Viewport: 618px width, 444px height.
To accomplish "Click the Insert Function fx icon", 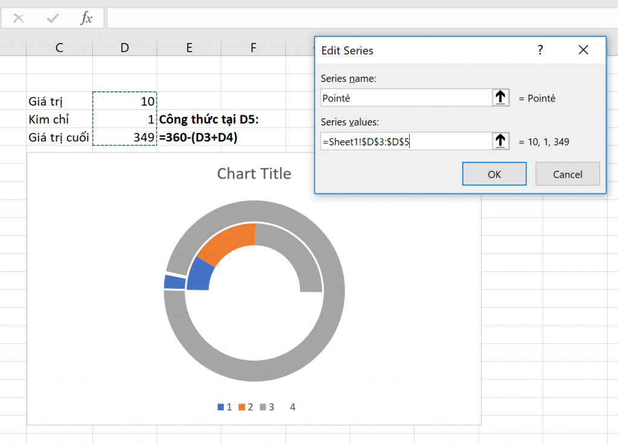I will (86, 18).
